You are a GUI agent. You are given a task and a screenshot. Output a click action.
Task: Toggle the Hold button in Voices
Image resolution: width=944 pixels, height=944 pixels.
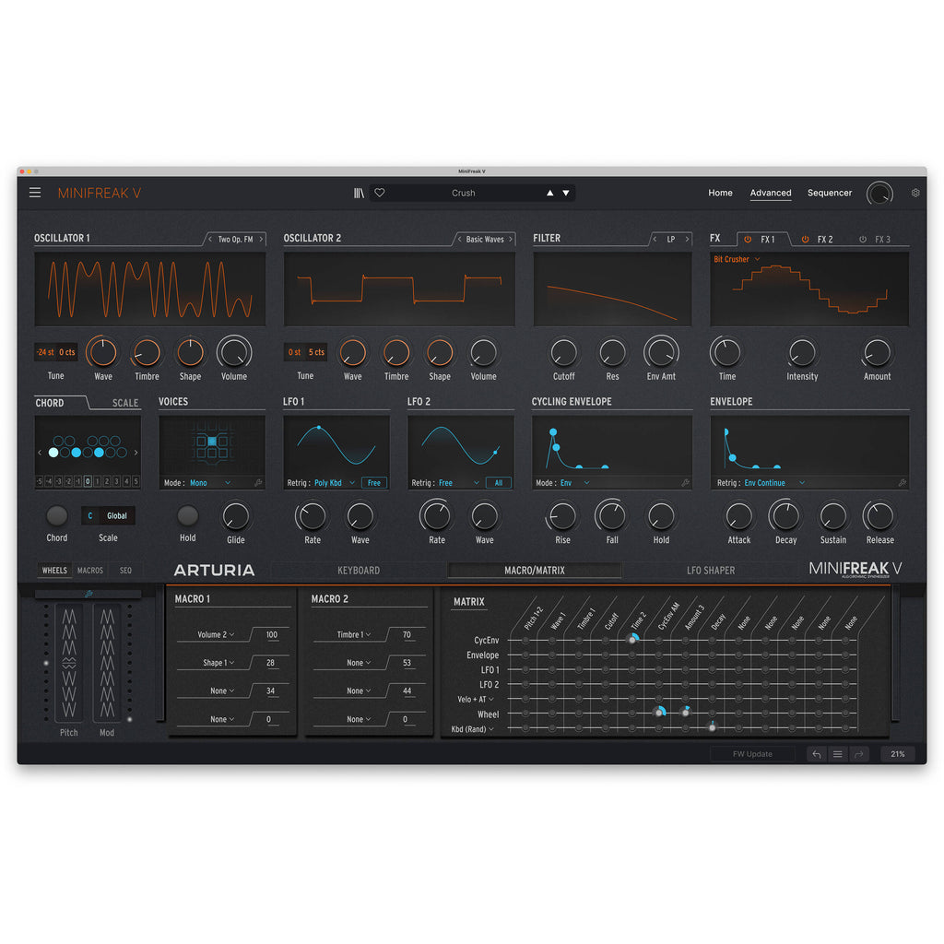point(187,516)
